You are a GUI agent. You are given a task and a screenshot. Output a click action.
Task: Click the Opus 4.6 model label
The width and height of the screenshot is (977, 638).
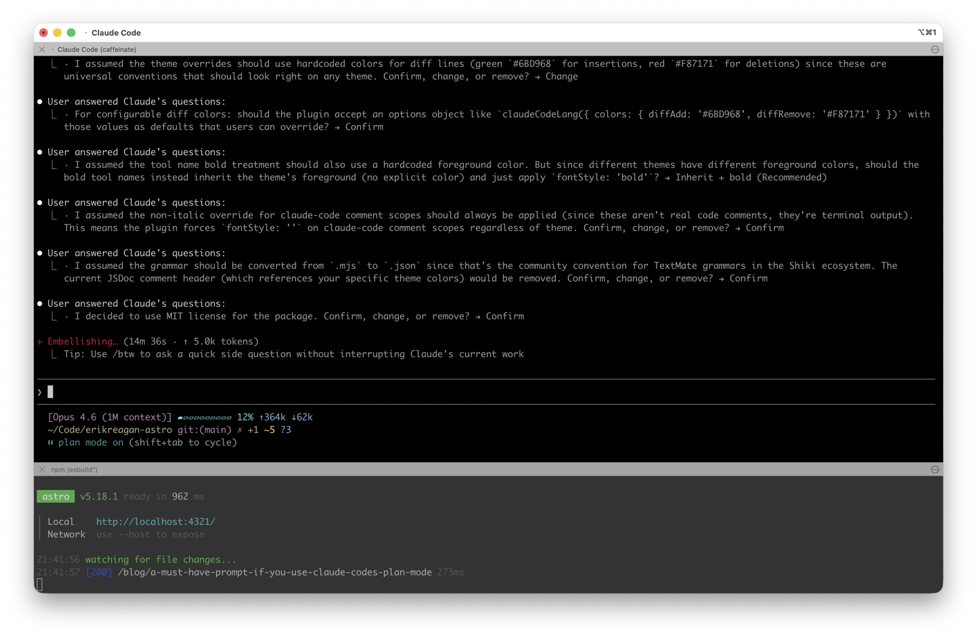pos(109,417)
